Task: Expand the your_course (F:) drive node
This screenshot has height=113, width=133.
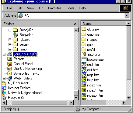Action: pos(4,54)
